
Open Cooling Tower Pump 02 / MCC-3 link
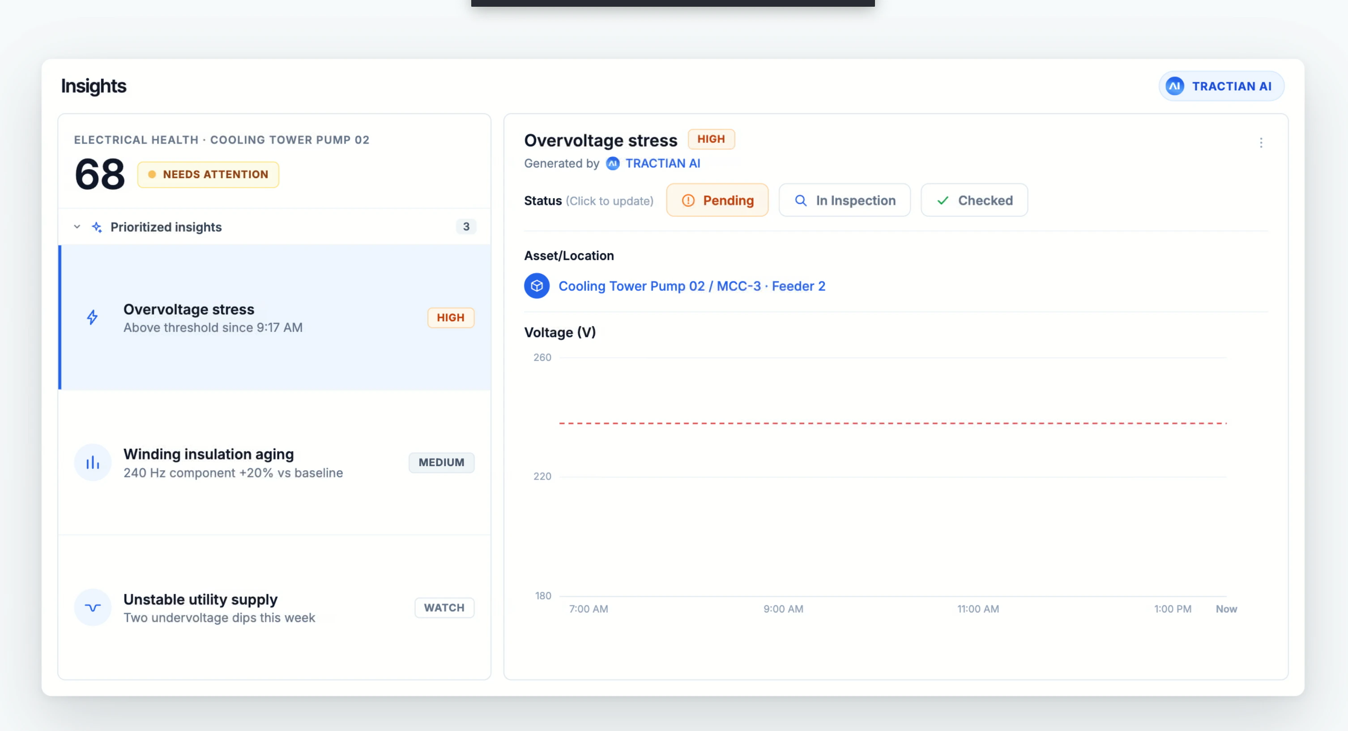tap(692, 286)
